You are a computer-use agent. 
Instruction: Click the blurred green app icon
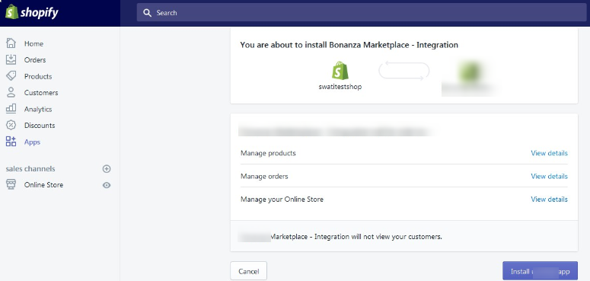(x=470, y=72)
